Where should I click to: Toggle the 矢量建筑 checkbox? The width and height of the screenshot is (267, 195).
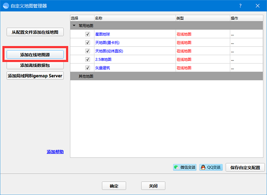[x=87, y=68]
